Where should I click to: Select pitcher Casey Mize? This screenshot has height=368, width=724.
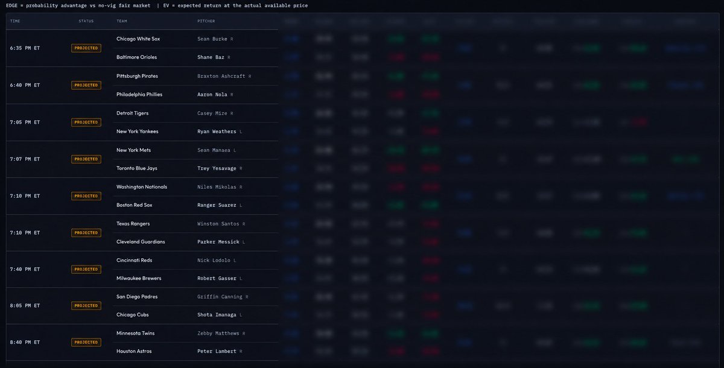(212, 113)
